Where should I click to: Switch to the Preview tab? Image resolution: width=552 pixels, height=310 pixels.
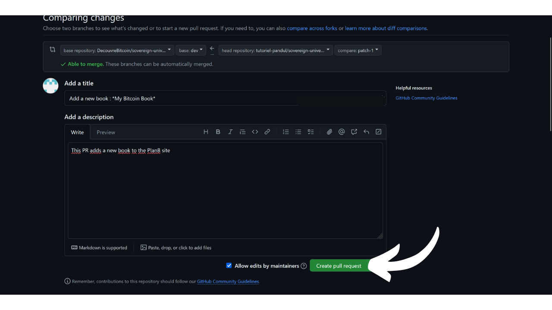(x=106, y=132)
